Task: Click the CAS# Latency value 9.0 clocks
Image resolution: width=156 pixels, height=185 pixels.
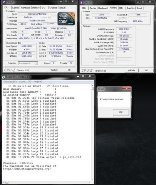Action: [124, 36]
